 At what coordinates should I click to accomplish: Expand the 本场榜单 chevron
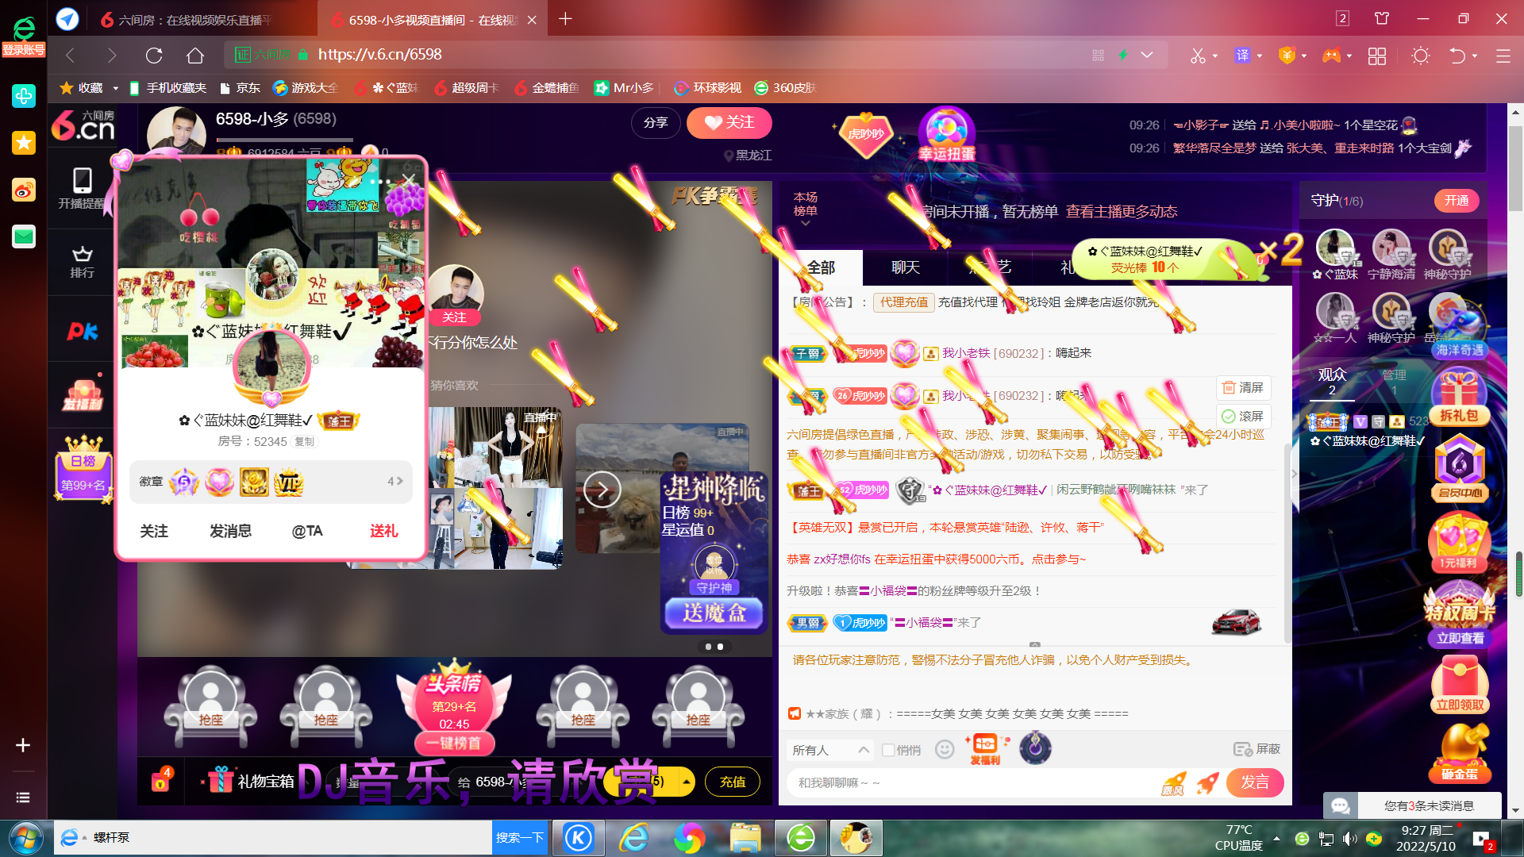click(806, 224)
